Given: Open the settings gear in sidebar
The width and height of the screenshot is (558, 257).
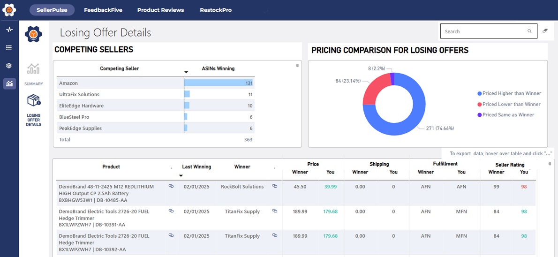Looking at the screenshot, I should pyautogui.click(x=9, y=66).
